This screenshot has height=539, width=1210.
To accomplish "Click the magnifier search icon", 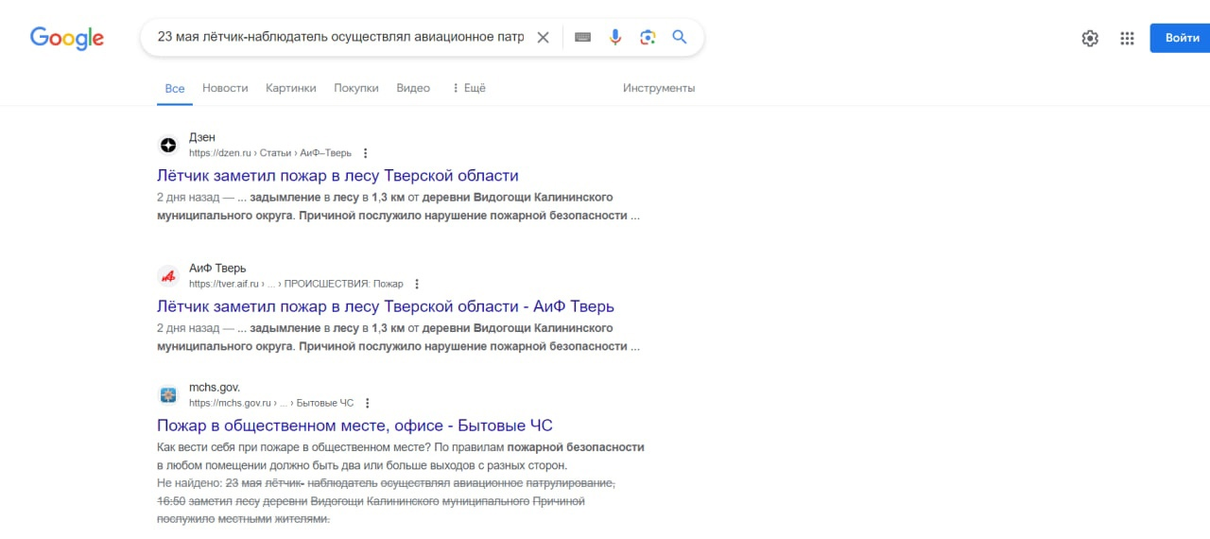I will 680,38.
